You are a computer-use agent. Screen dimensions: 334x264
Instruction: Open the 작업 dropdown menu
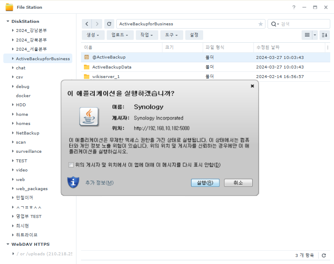point(147,35)
